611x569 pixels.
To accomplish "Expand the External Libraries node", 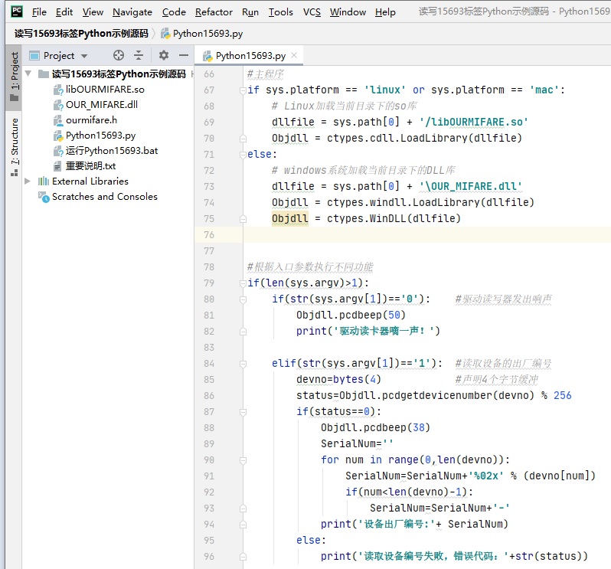I will click(28, 181).
